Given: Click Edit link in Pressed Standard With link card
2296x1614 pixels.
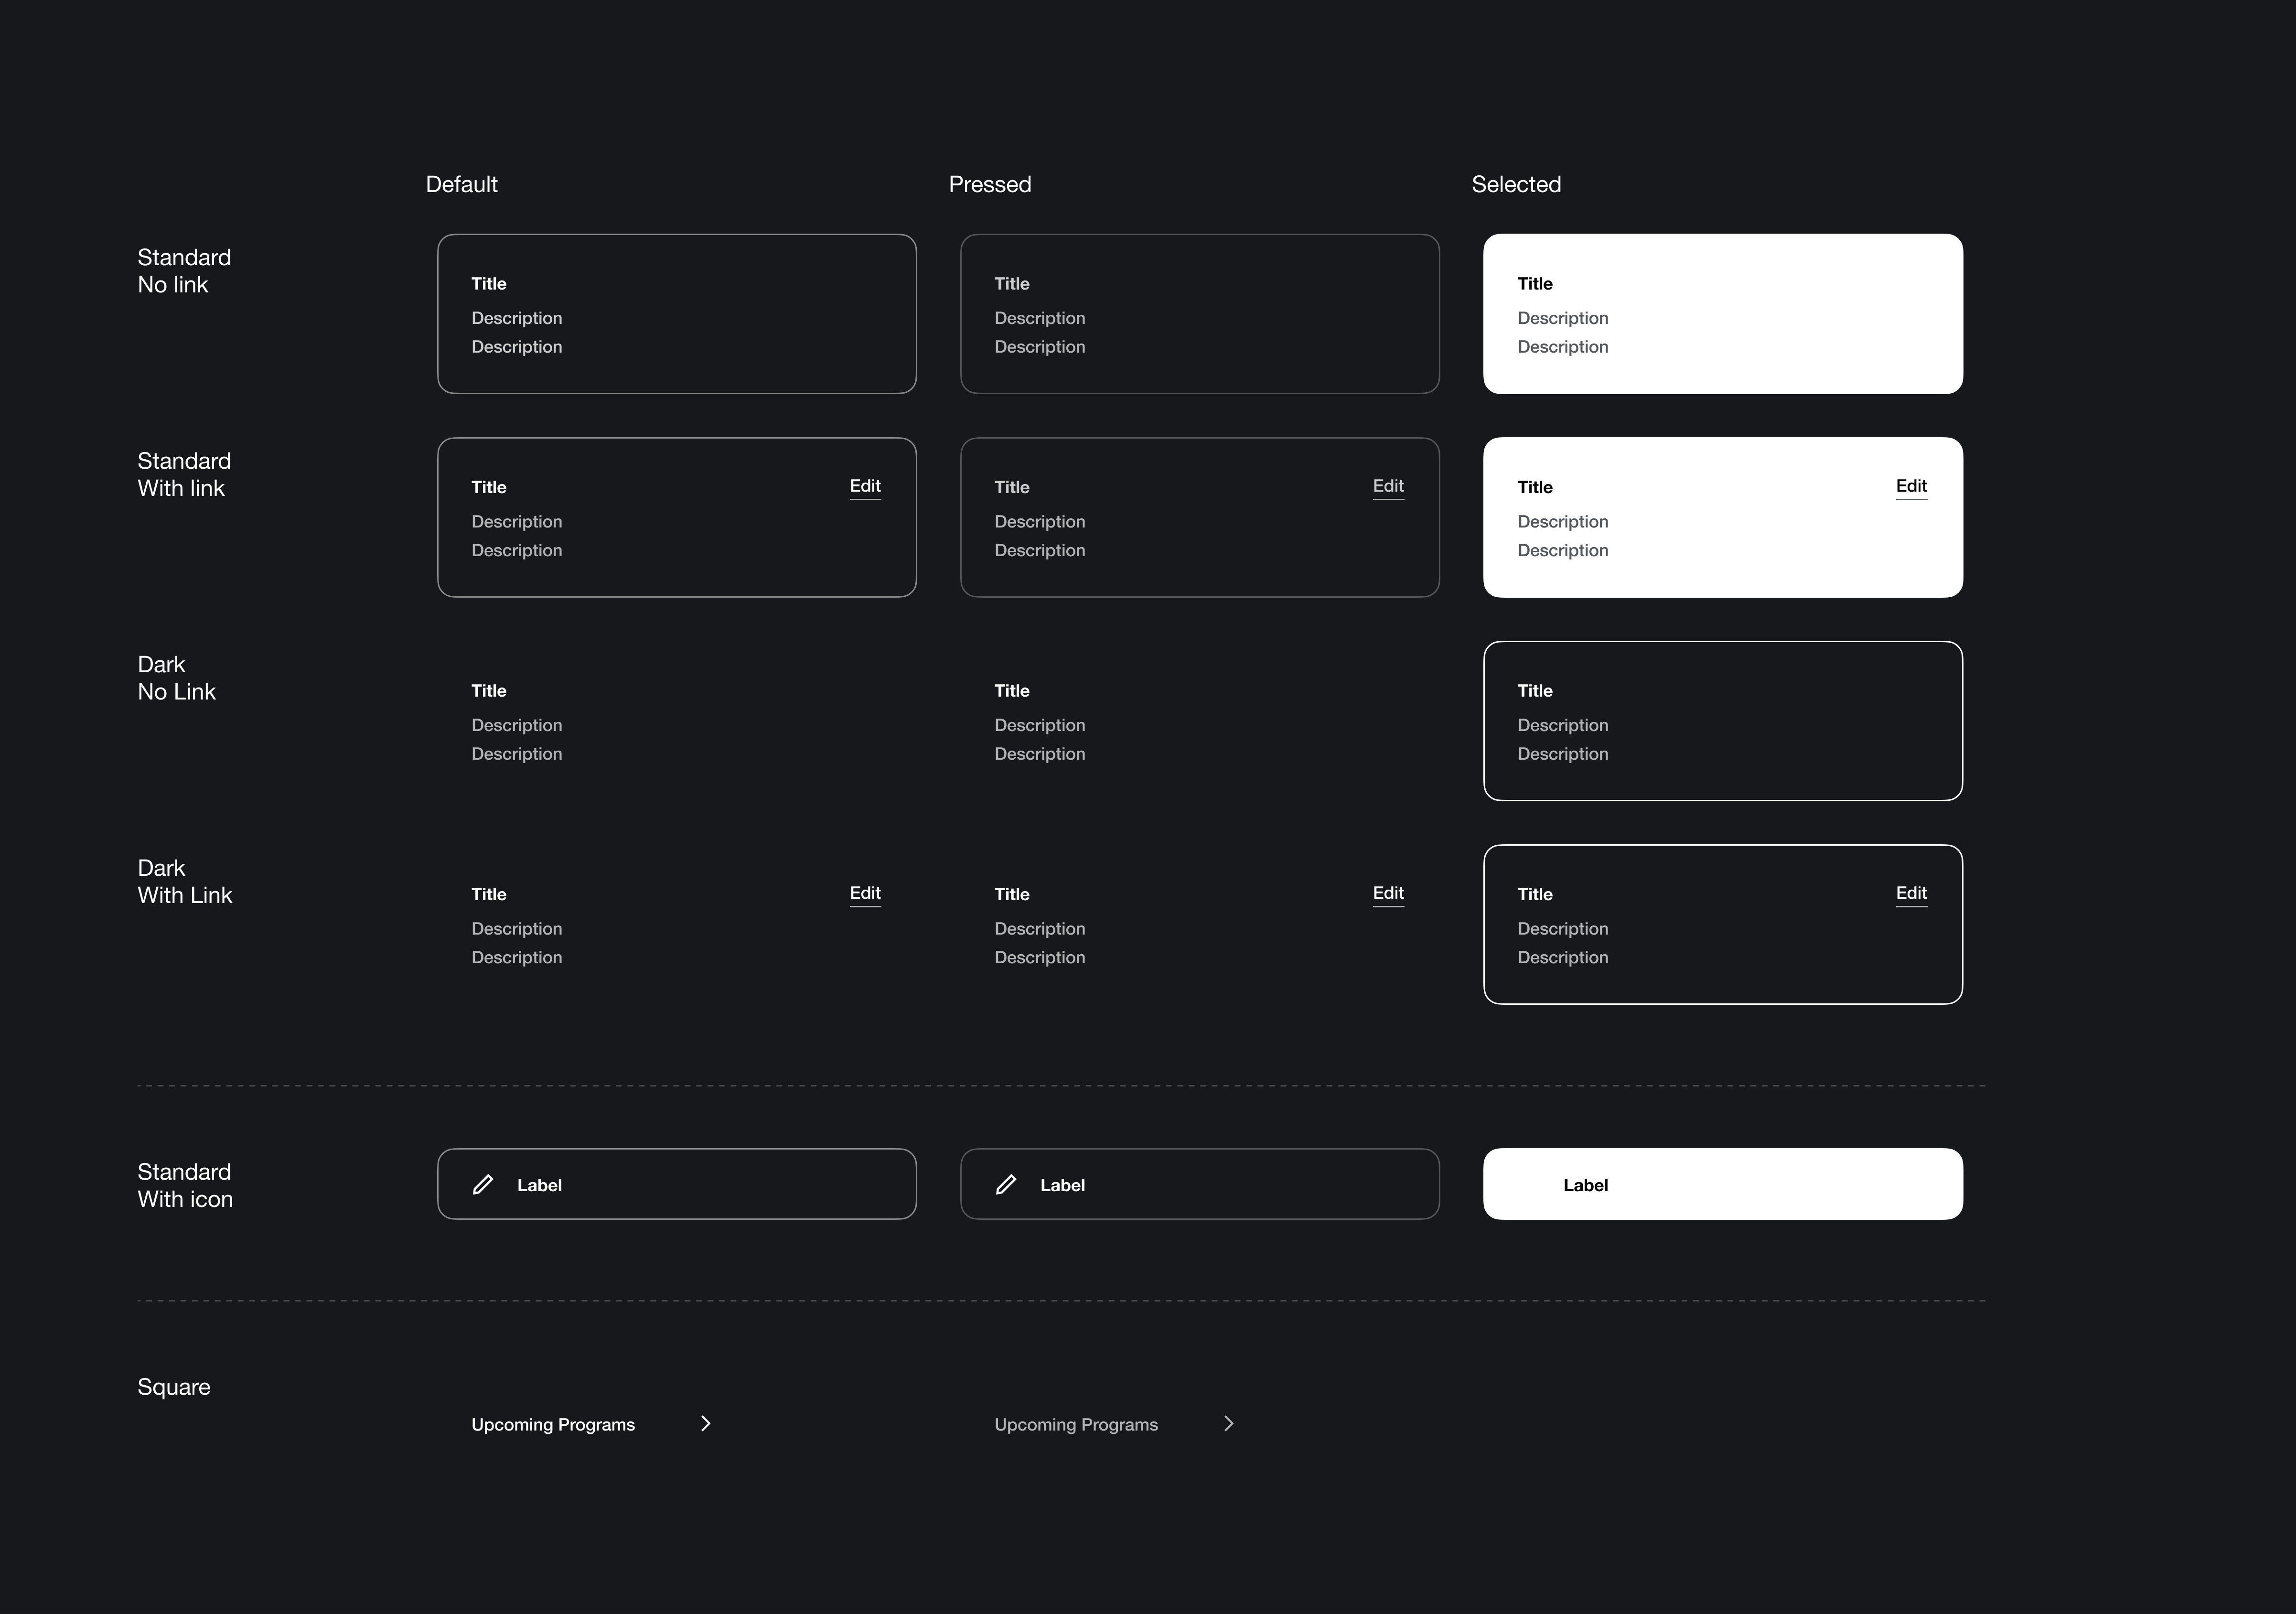Looking at the screenshot, I should point(1388,486).
